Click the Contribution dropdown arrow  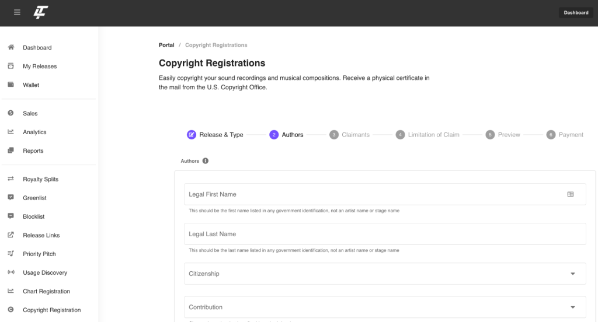[x=572, y=307]
